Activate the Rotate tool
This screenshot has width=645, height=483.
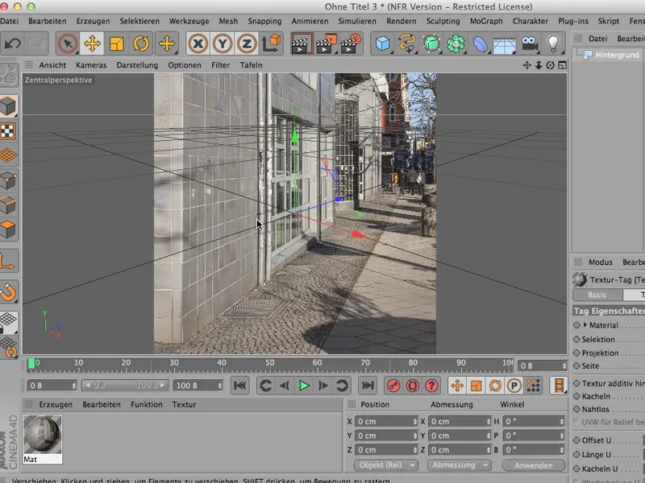(x=140, y=43)
